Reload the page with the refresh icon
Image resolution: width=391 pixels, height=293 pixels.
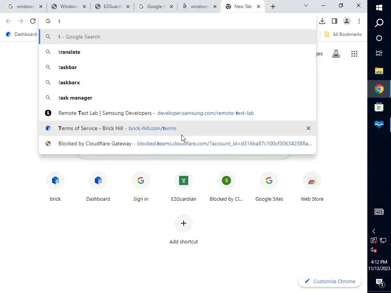coord(33,21)
